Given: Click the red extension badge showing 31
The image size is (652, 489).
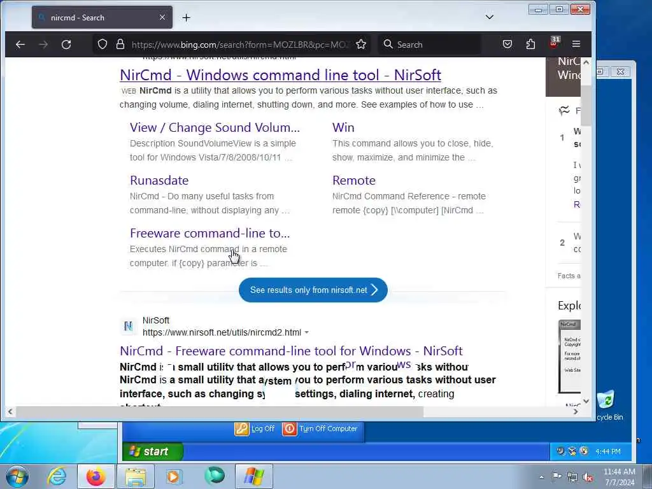Looking at the screenshot, I should click(x=555, y=43).
